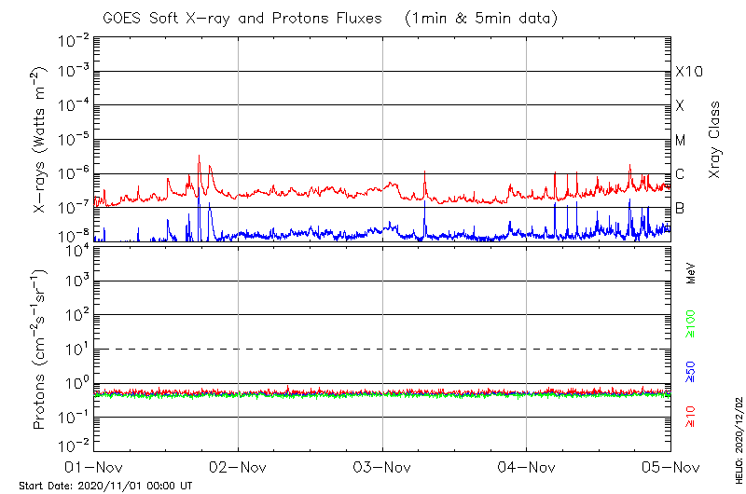Click the Protons y-axis label
Image resolution: width=746 pixels, height=494 pixels.
coord(41,350)
